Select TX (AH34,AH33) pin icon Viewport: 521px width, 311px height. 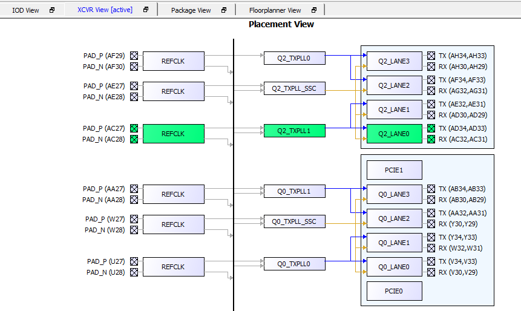pyautogui.click(x=431, y=56)
